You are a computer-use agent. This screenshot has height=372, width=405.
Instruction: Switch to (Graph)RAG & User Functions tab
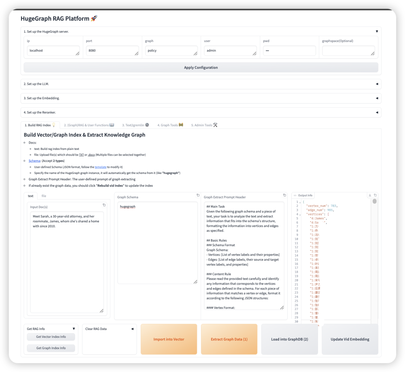89,125
